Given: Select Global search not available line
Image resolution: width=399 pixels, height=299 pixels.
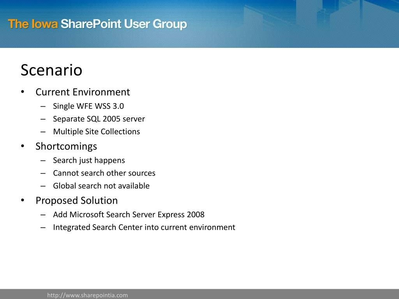Looking at the screenshot, I should click(101, 186).
